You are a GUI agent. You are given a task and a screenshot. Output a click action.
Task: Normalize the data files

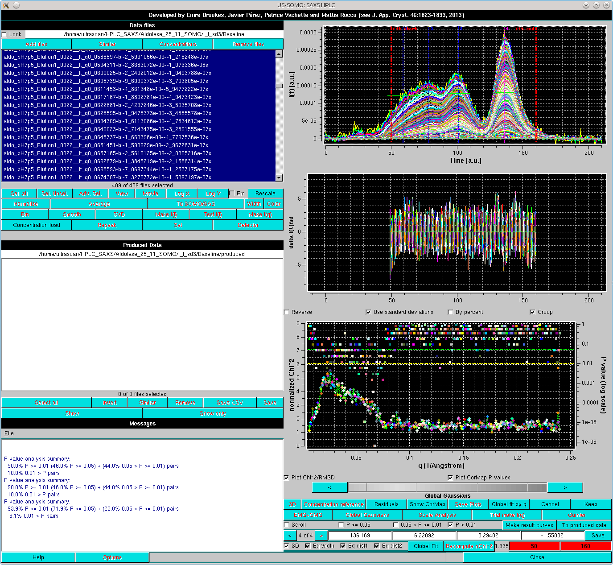click(x=25, y=204)
